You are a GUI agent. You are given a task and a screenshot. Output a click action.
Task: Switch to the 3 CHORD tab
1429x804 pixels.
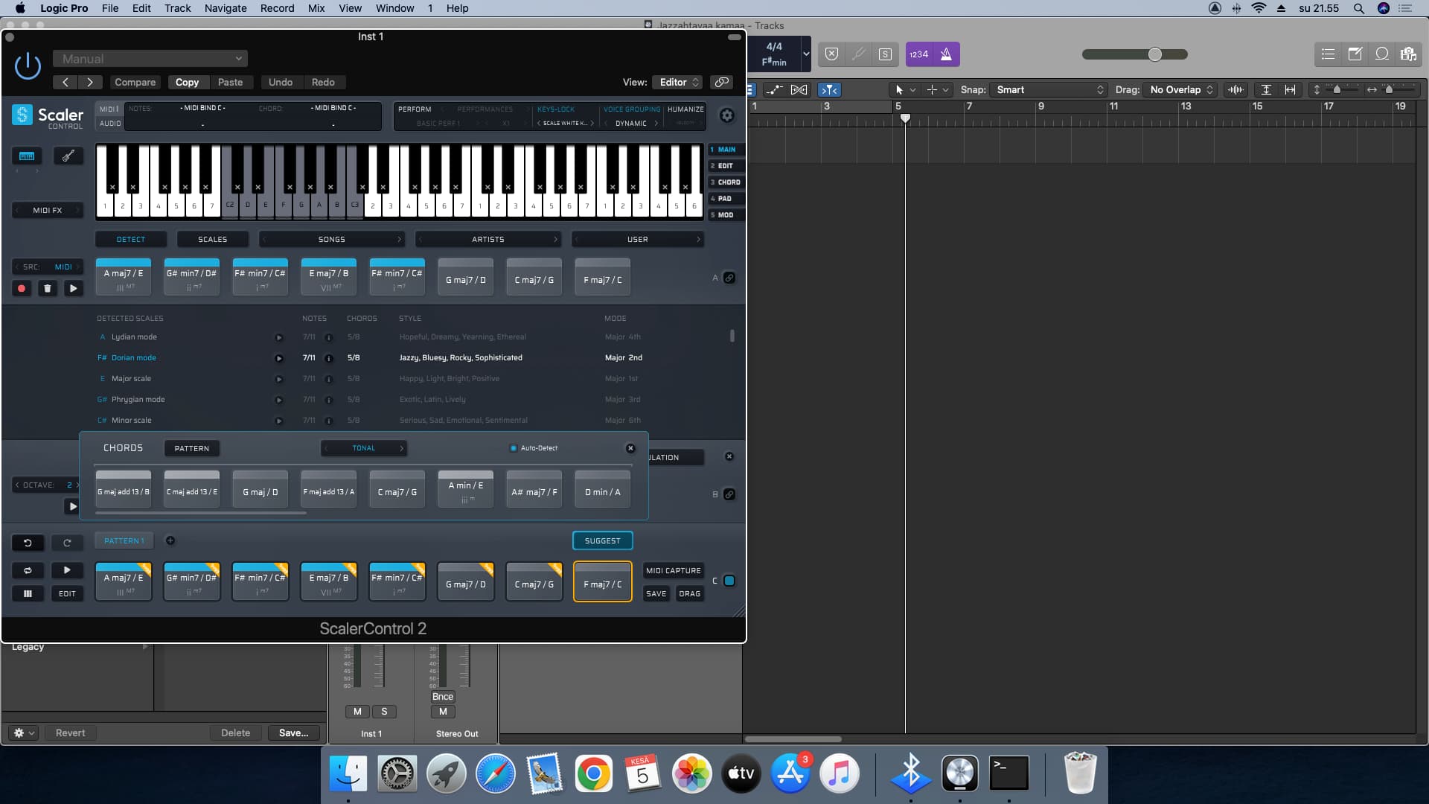(725, 182)
